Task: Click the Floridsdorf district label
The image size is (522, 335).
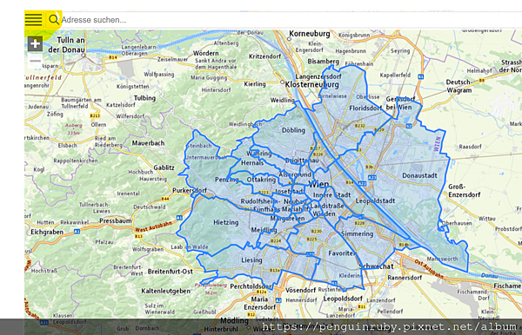Action: [365, 108]
